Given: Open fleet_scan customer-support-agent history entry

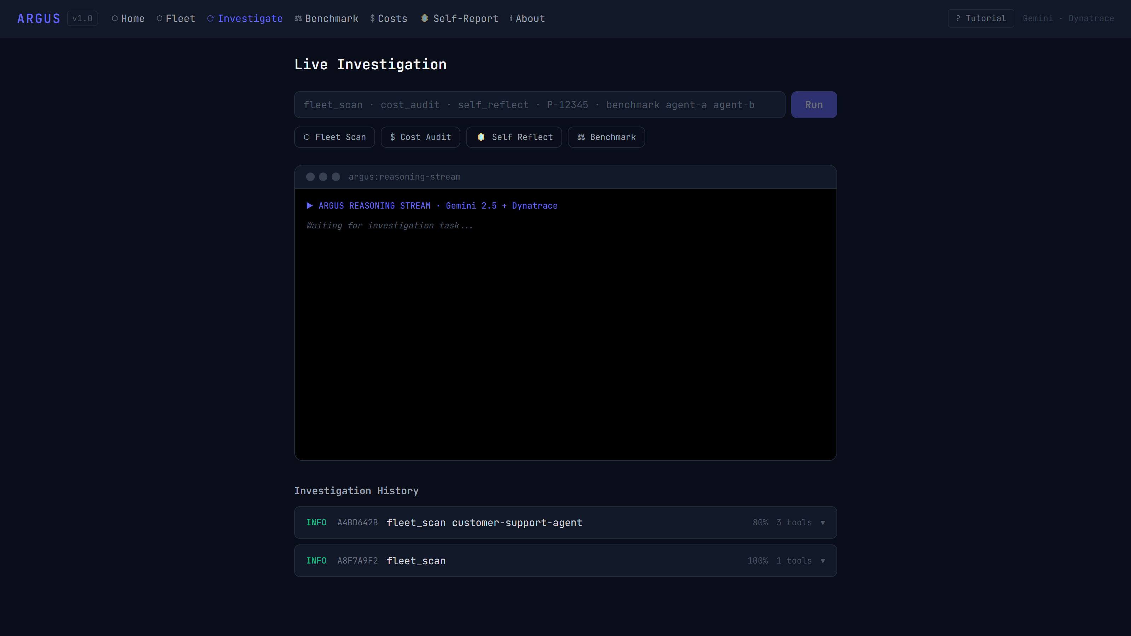Looking at the screenshot, I should tap(484, 522).
